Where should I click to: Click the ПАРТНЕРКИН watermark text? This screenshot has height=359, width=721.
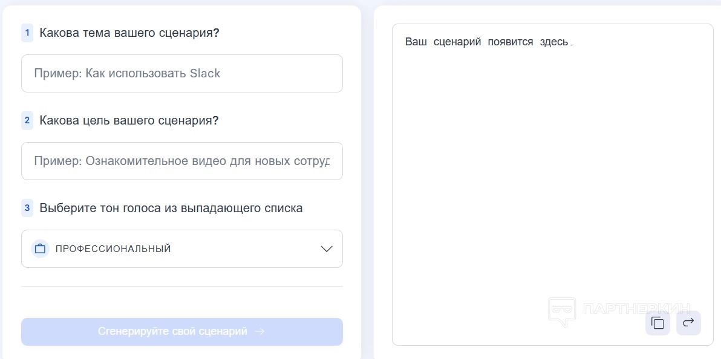pyautogui.click(x=635, y=309)
